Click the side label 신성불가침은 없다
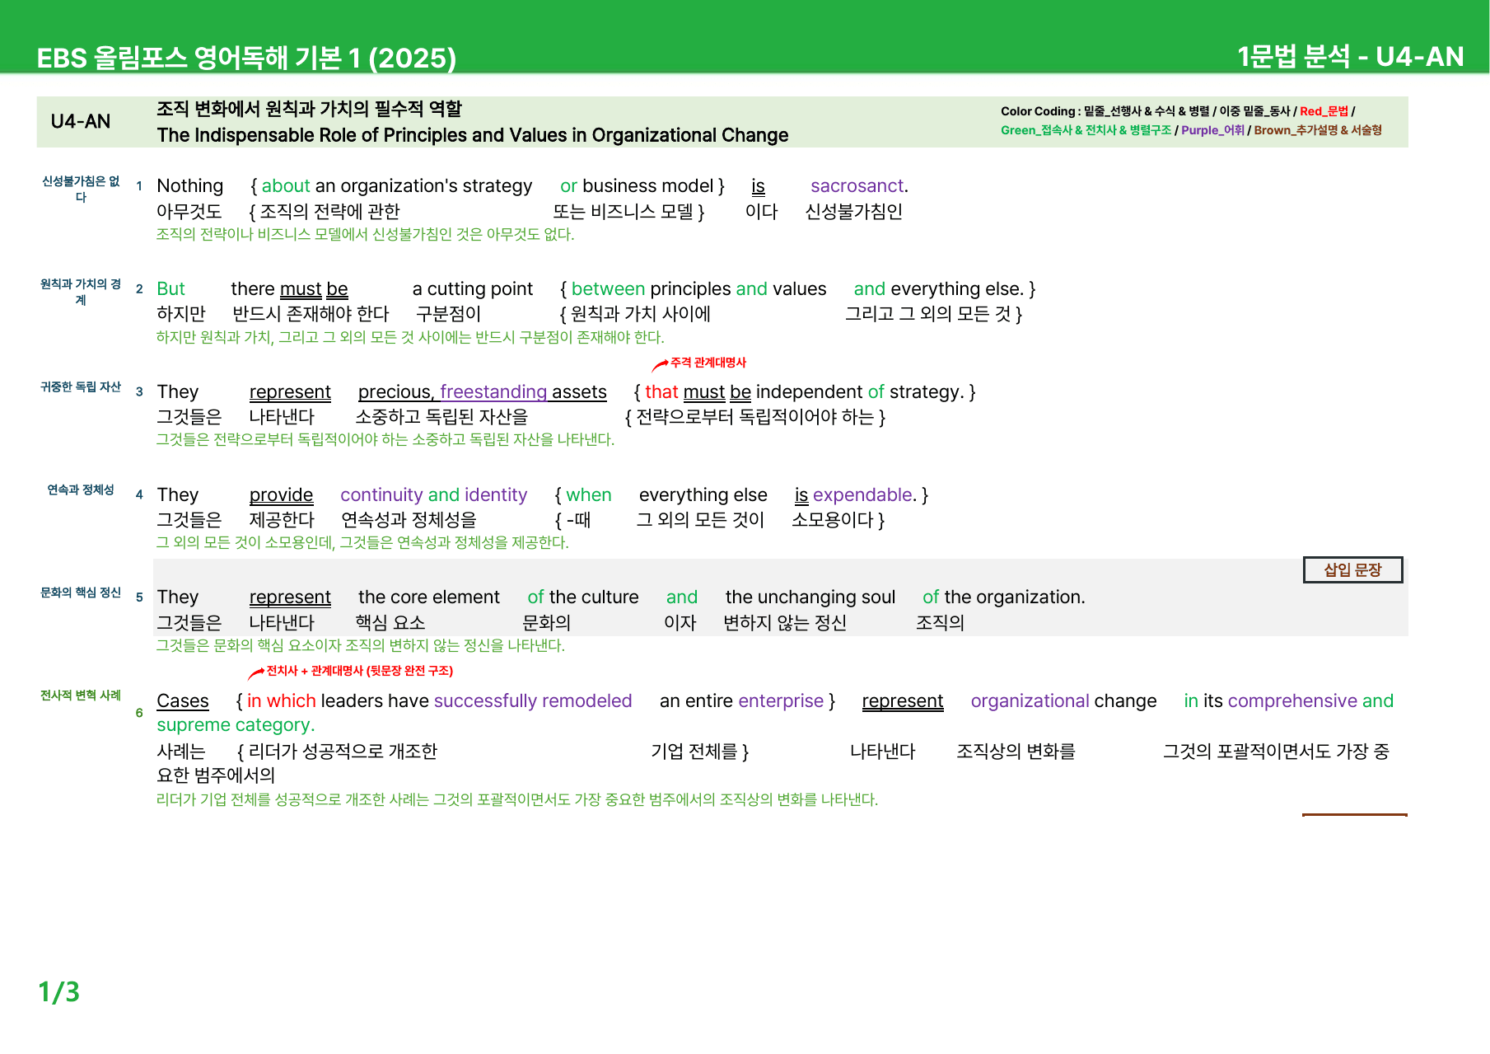This screenshot has height=1054, width=1490. point(81,189)
